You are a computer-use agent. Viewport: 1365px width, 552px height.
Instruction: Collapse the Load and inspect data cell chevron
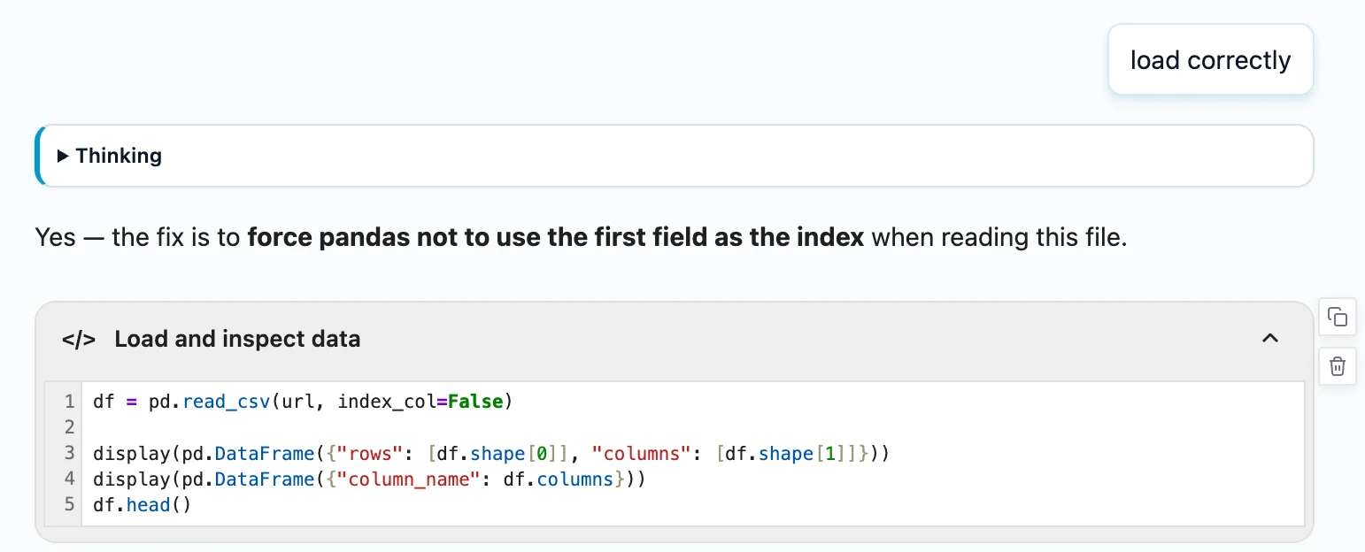[x=1270, y=338]
